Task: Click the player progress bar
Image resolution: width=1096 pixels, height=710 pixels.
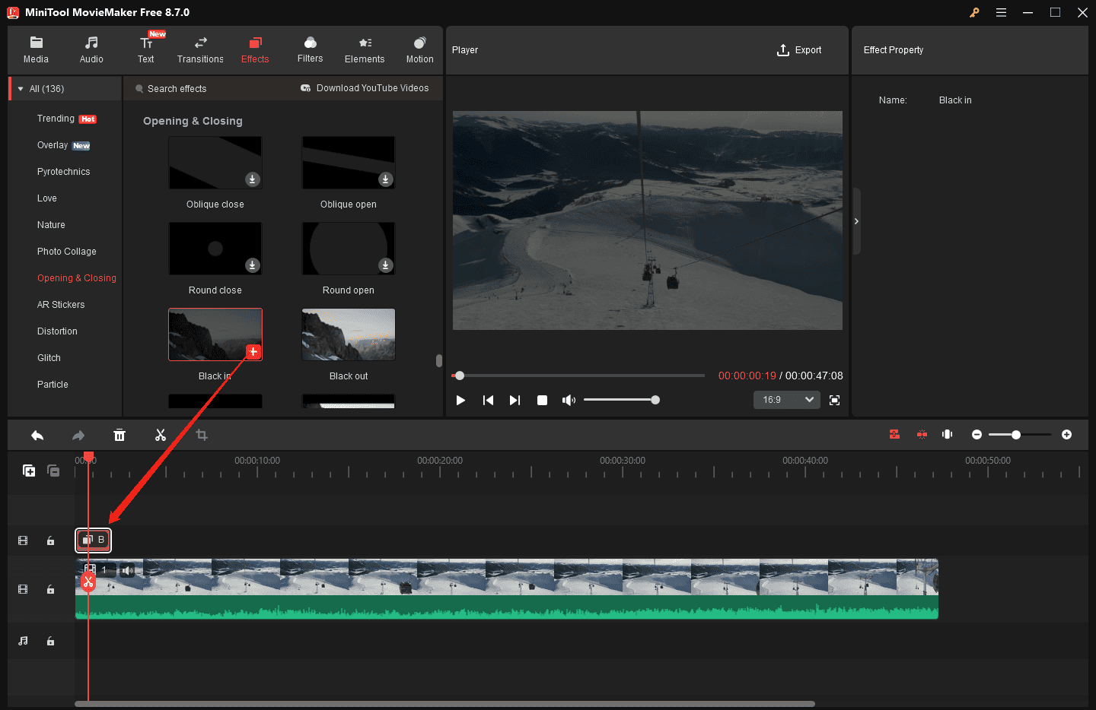Action: point(578,376)
